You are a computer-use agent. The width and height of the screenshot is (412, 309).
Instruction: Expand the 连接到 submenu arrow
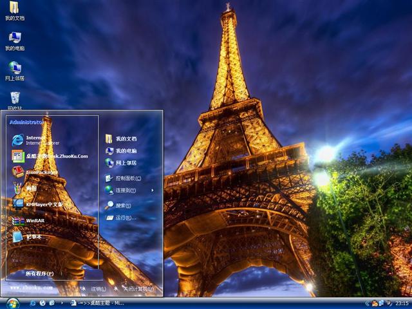[x=153, y=191]
